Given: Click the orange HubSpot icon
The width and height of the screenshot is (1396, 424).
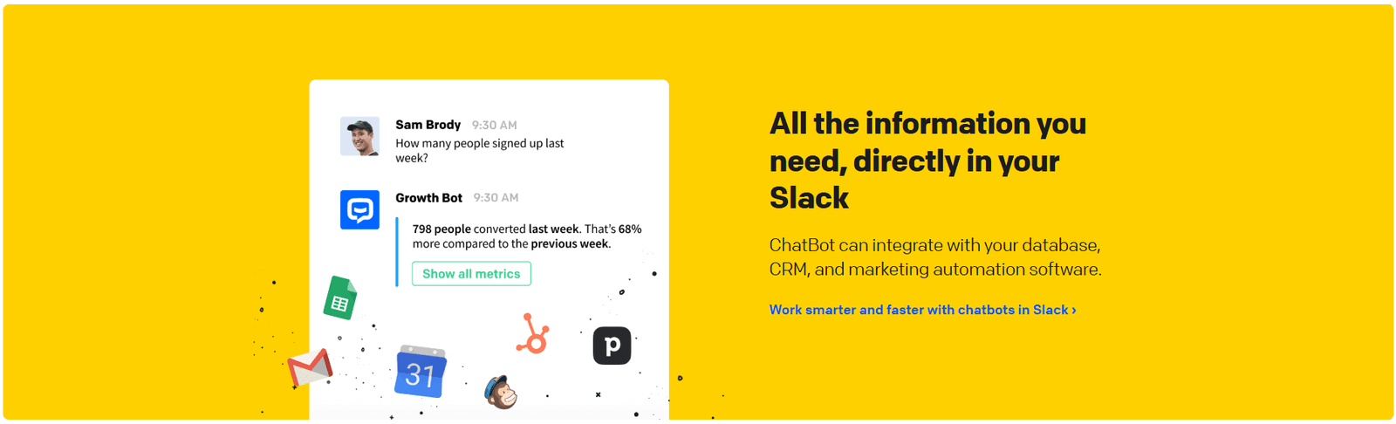Looking at the screenshot, I should click(x=532, y=334).
